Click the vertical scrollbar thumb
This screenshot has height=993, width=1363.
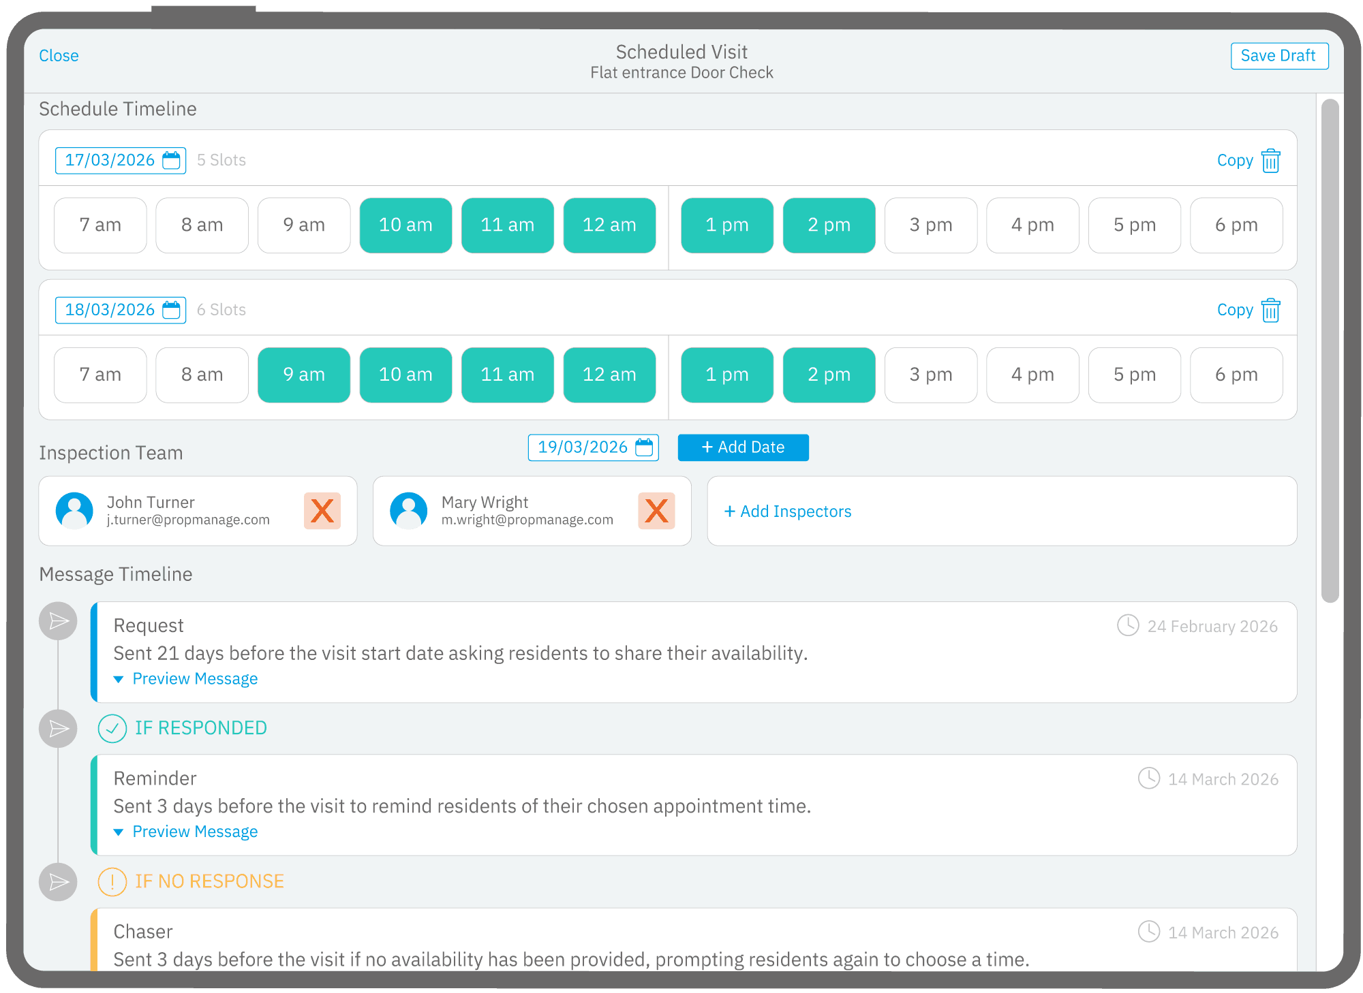click(1330, 350)
